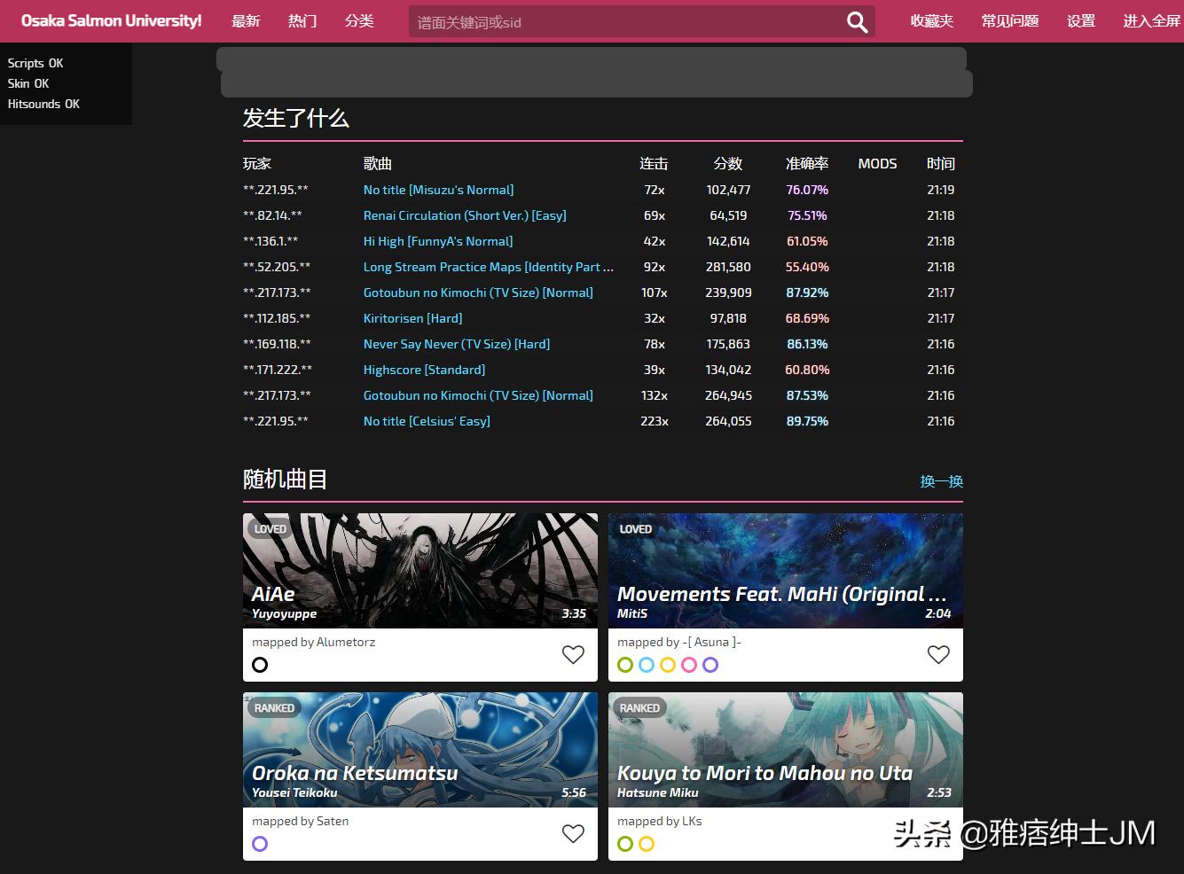Image resolution: width=1184 pixels, height=874 pixels.
Task: Open the 热门 menu tab
Action: [302, 21]
